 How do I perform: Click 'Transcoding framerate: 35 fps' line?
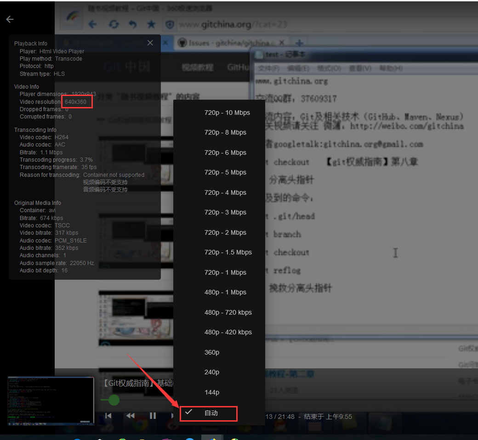pyautogui.click(x=58, y=167)
